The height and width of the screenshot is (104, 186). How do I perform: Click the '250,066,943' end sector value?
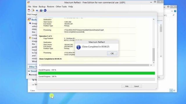[x=69, y=47]
